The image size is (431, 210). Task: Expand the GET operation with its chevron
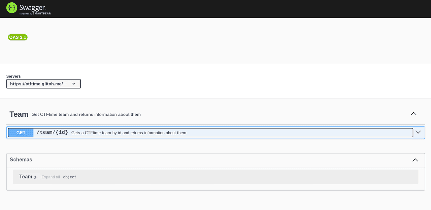[418, 132]
